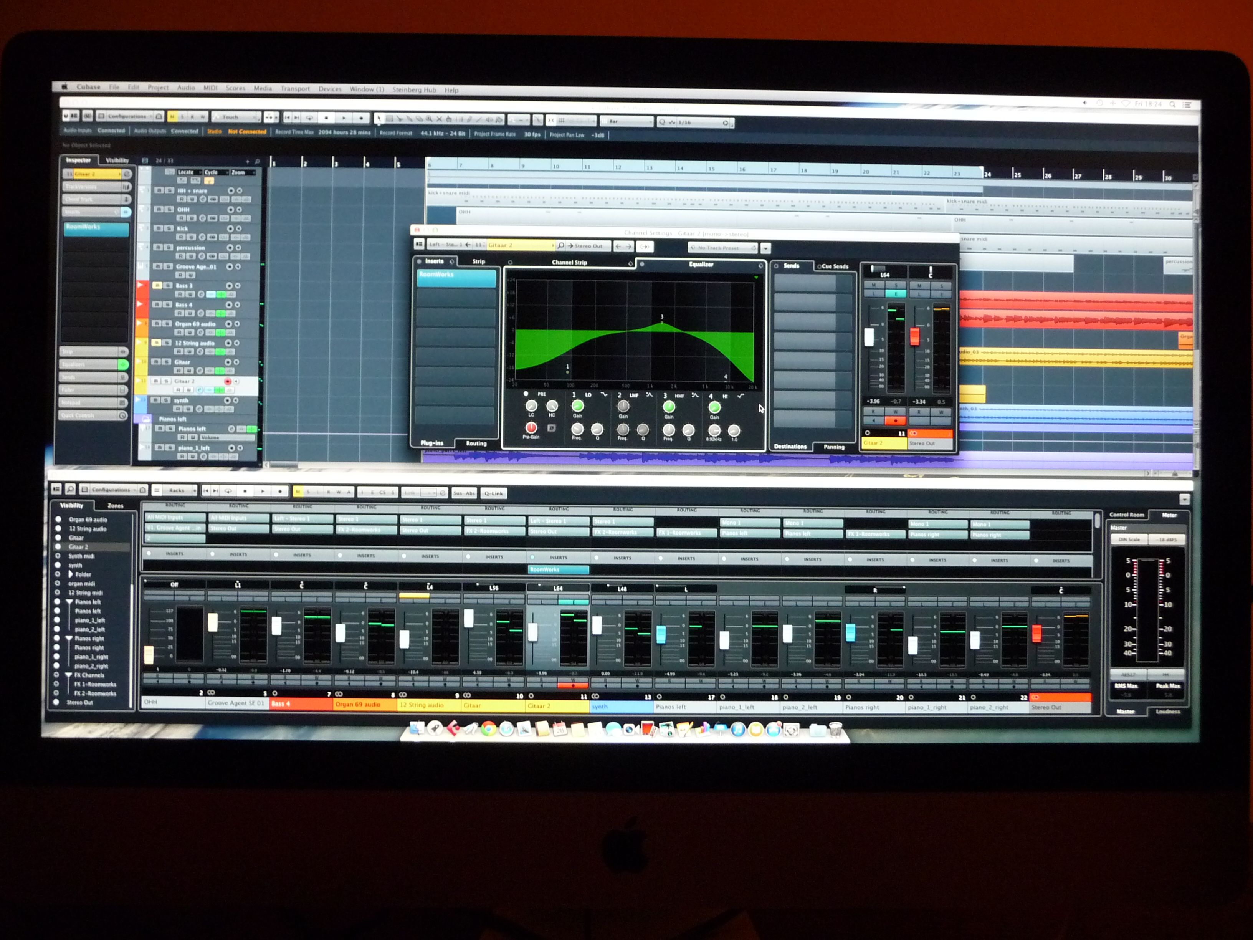Mute the 12 String audio track
1253x940 pixels.
[157, 343]
